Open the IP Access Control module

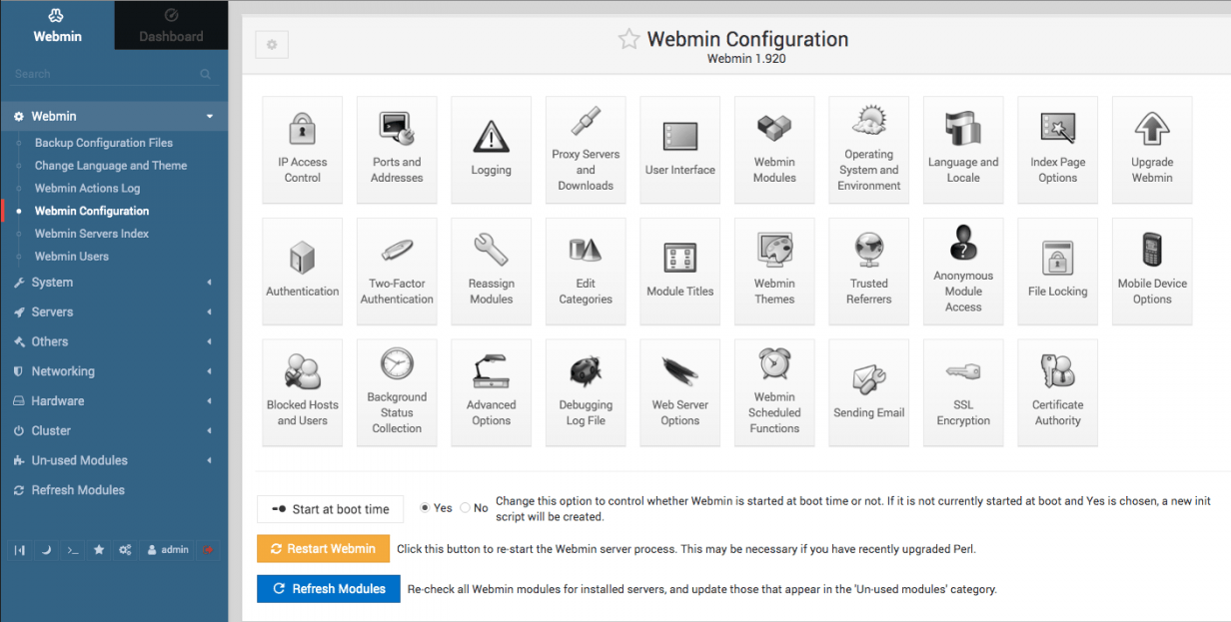[x=303, y=149]
